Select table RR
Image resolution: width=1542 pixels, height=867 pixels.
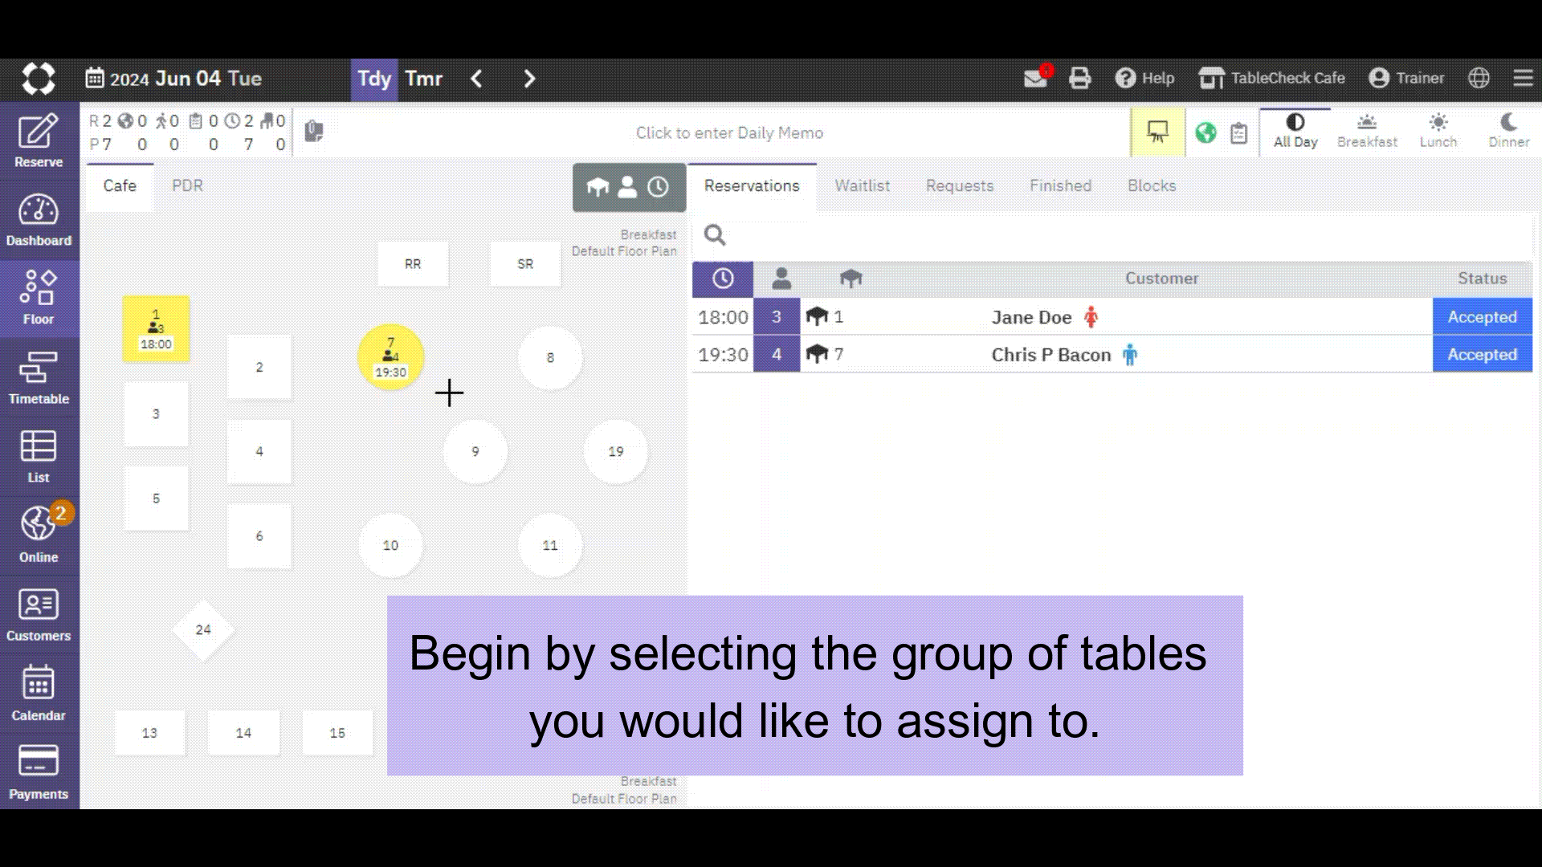tap(413, 264)
